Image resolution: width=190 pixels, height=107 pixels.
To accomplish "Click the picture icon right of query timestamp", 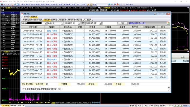I will click(x=168, y=23).
